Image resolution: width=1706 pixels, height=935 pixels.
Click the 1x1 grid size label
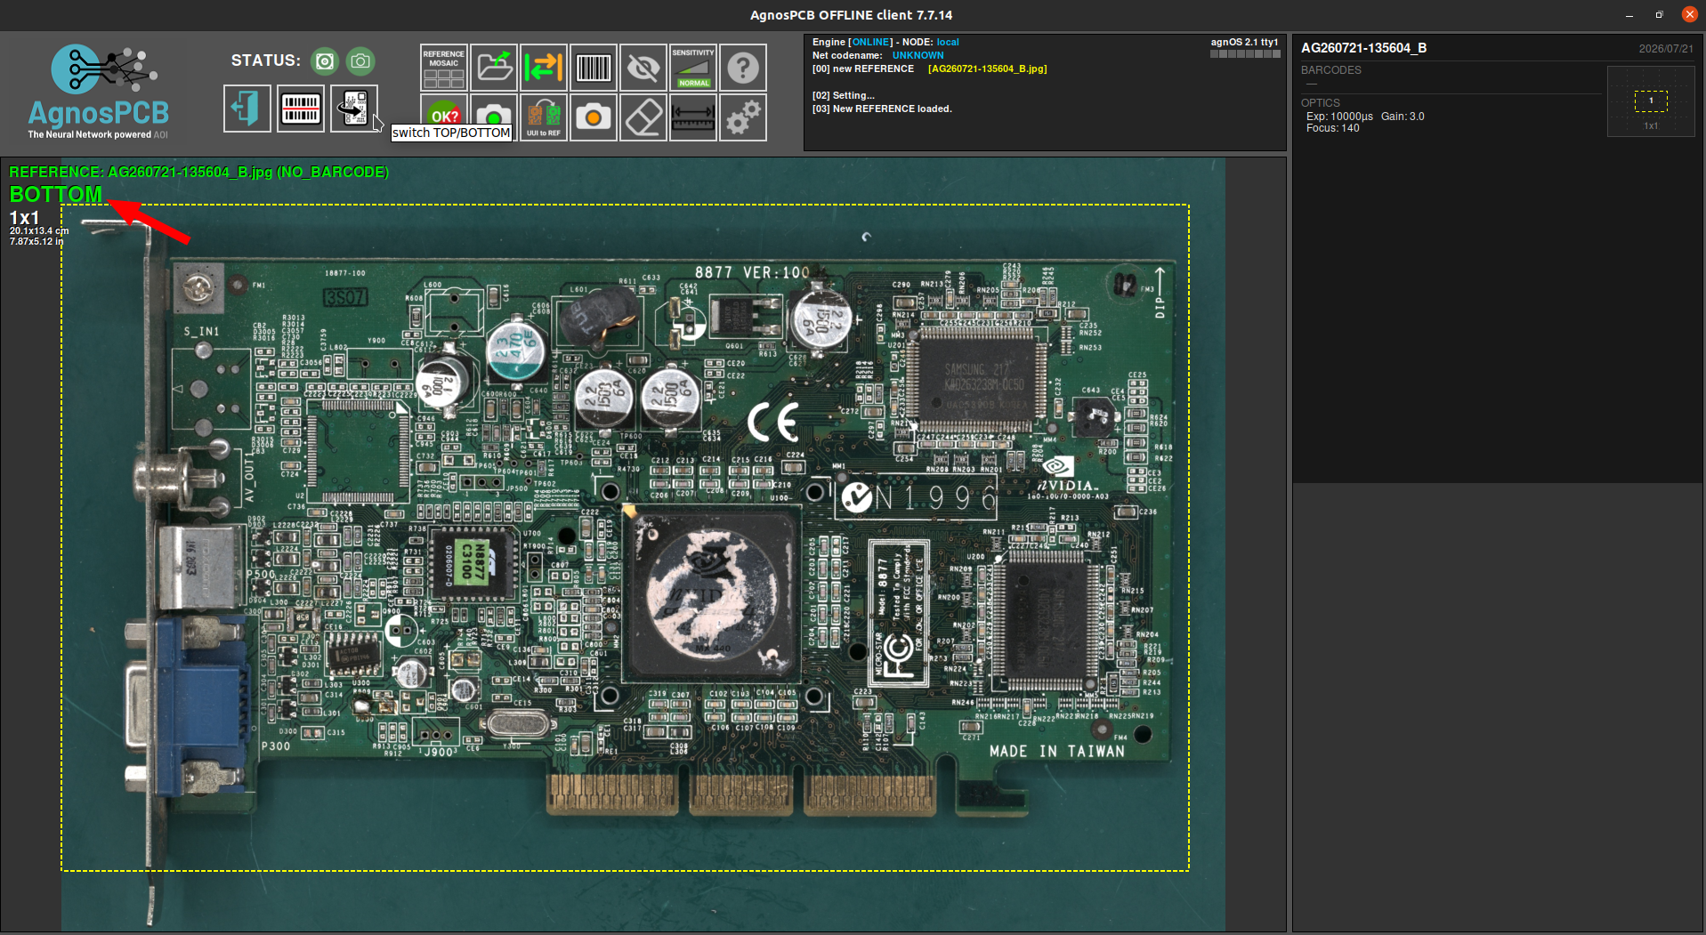24,218
